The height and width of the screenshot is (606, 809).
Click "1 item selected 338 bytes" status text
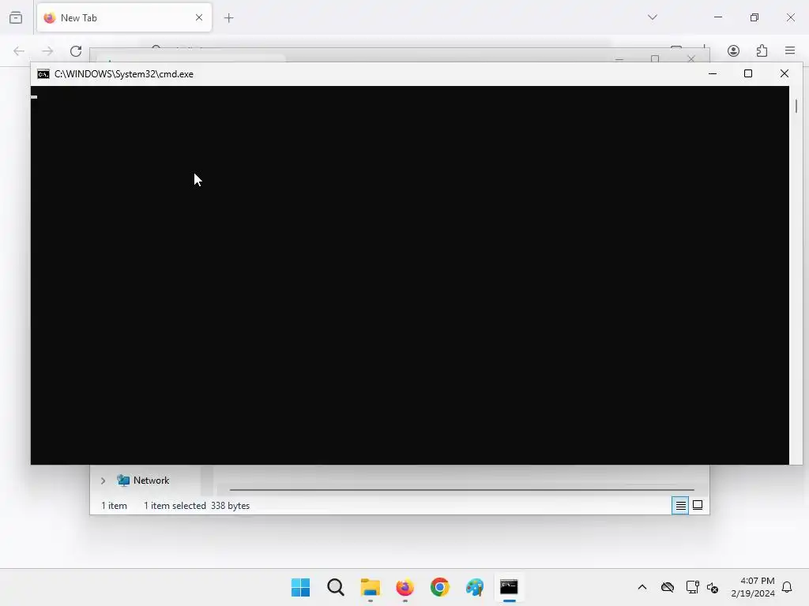pyautogui.click(x=197, y=506)
